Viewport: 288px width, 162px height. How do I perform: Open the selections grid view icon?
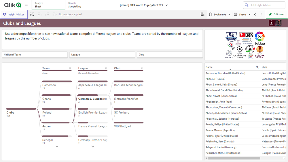point(202,14)
